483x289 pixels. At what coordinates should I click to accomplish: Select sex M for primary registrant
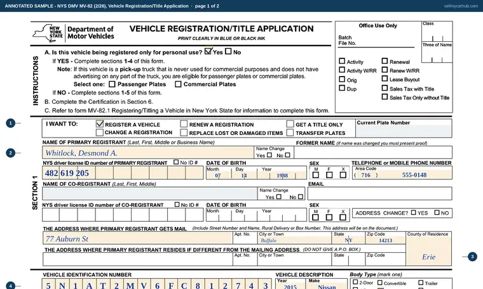tap(316, 175)
